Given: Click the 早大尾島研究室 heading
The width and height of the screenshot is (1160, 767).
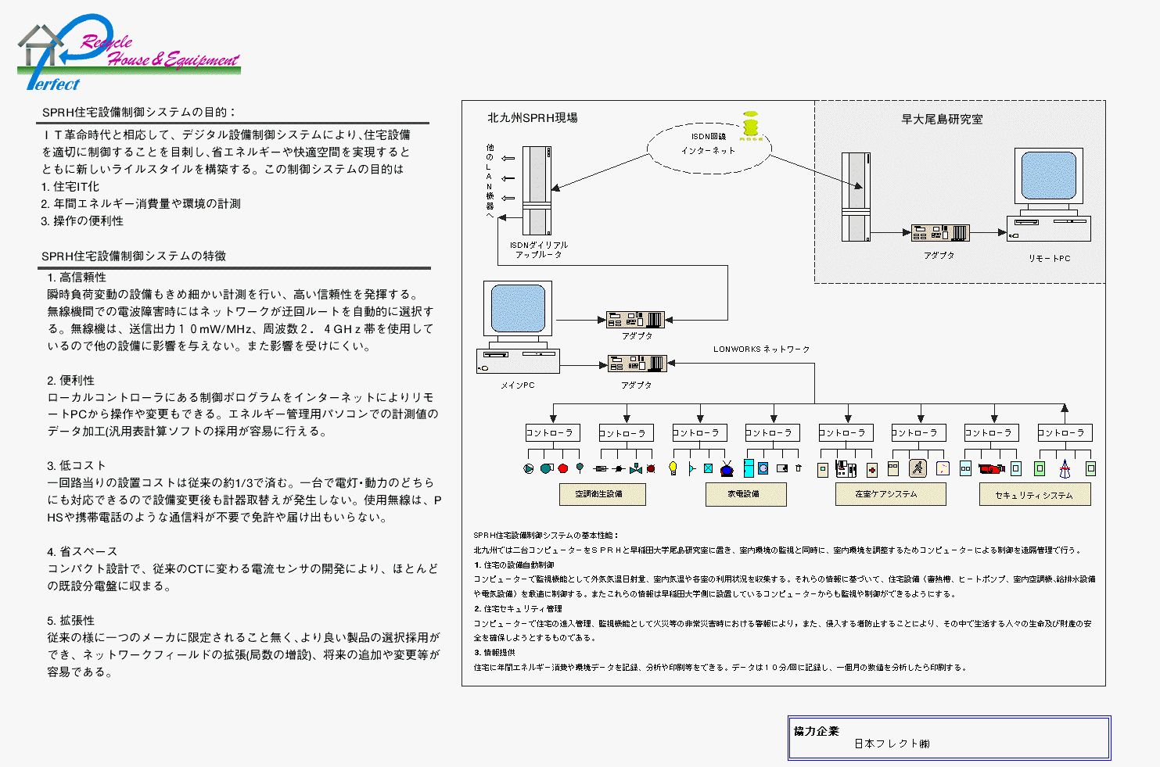Looking at the screenshot, I should [943, 120].
